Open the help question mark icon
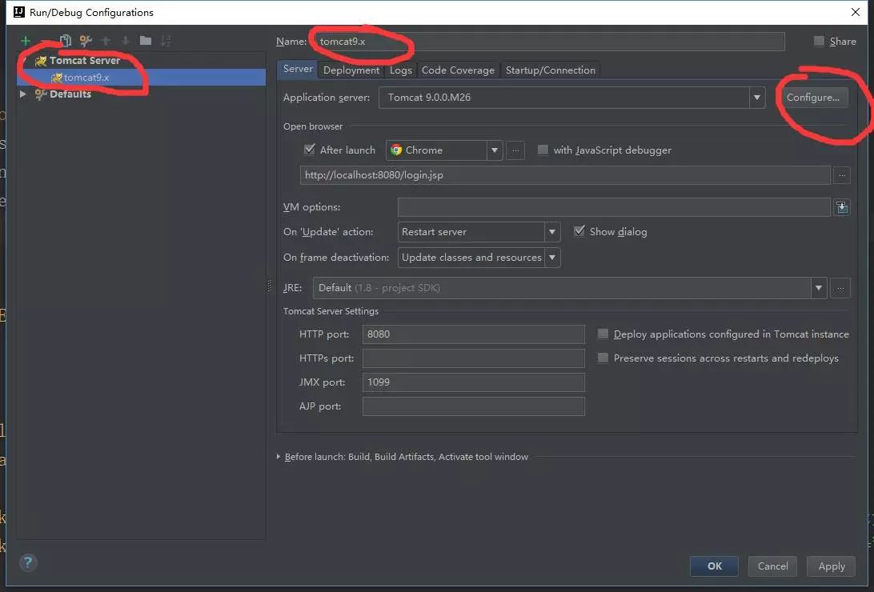Viewport: 874px width, 592px height. coord(28,562)
